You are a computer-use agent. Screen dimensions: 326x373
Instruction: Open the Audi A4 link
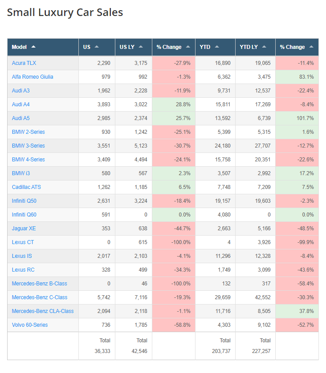pyautogui.click(x=21, y=104)
